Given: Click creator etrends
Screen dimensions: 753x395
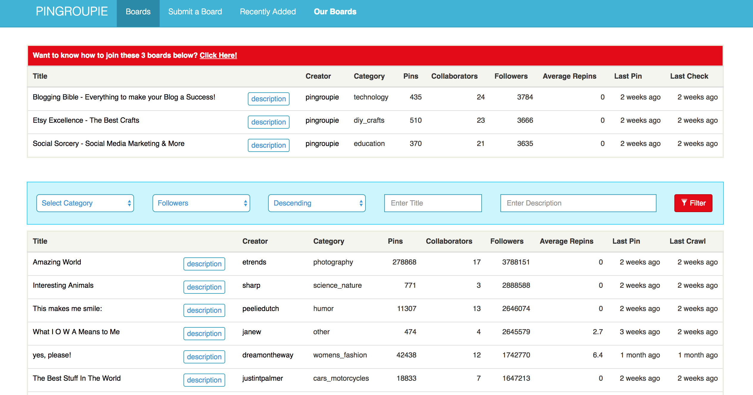Looking at the screenshot, I should pos(254,262).
